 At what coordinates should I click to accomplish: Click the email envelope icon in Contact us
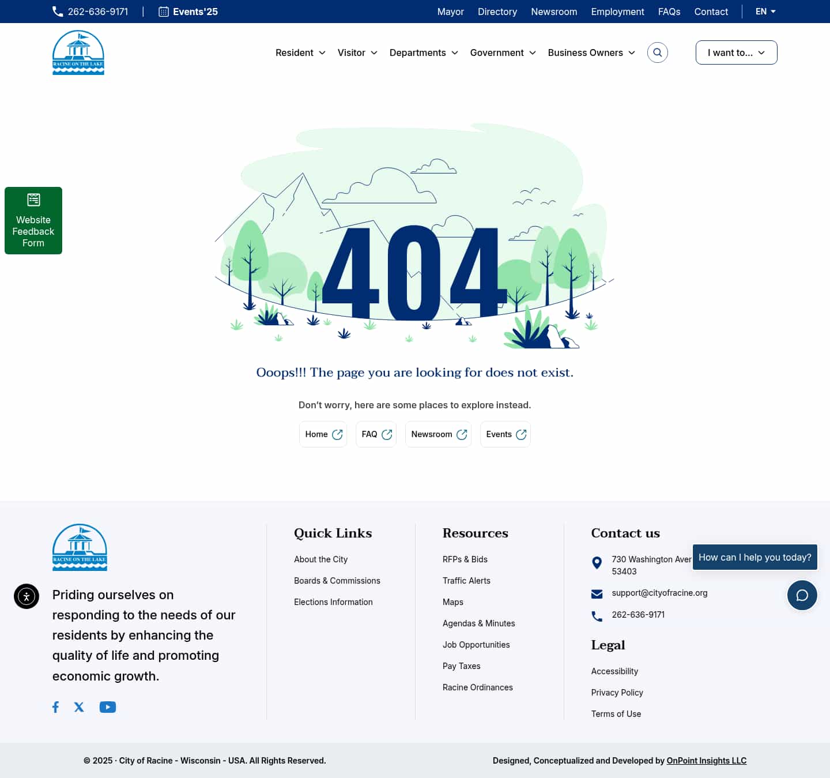tap(597, 593)
